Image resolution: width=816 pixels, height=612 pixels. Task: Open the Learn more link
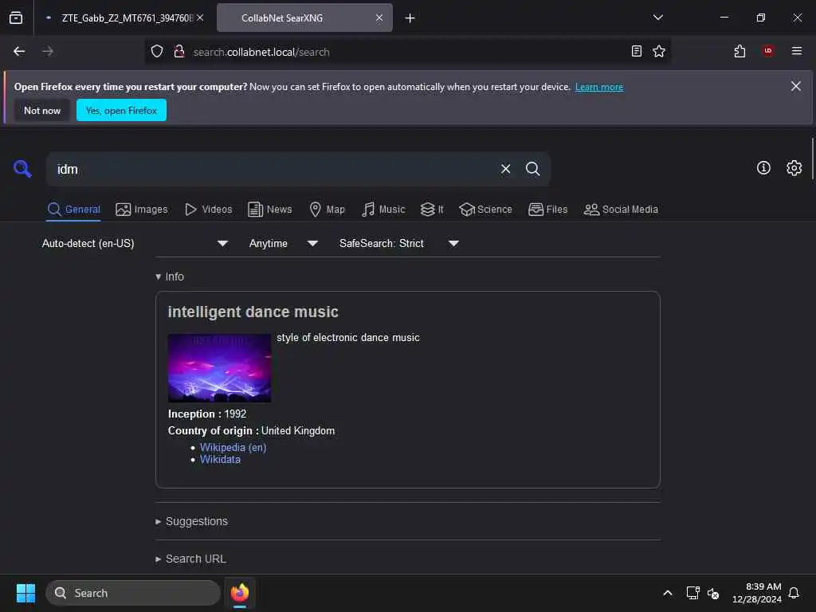[599, 87]
